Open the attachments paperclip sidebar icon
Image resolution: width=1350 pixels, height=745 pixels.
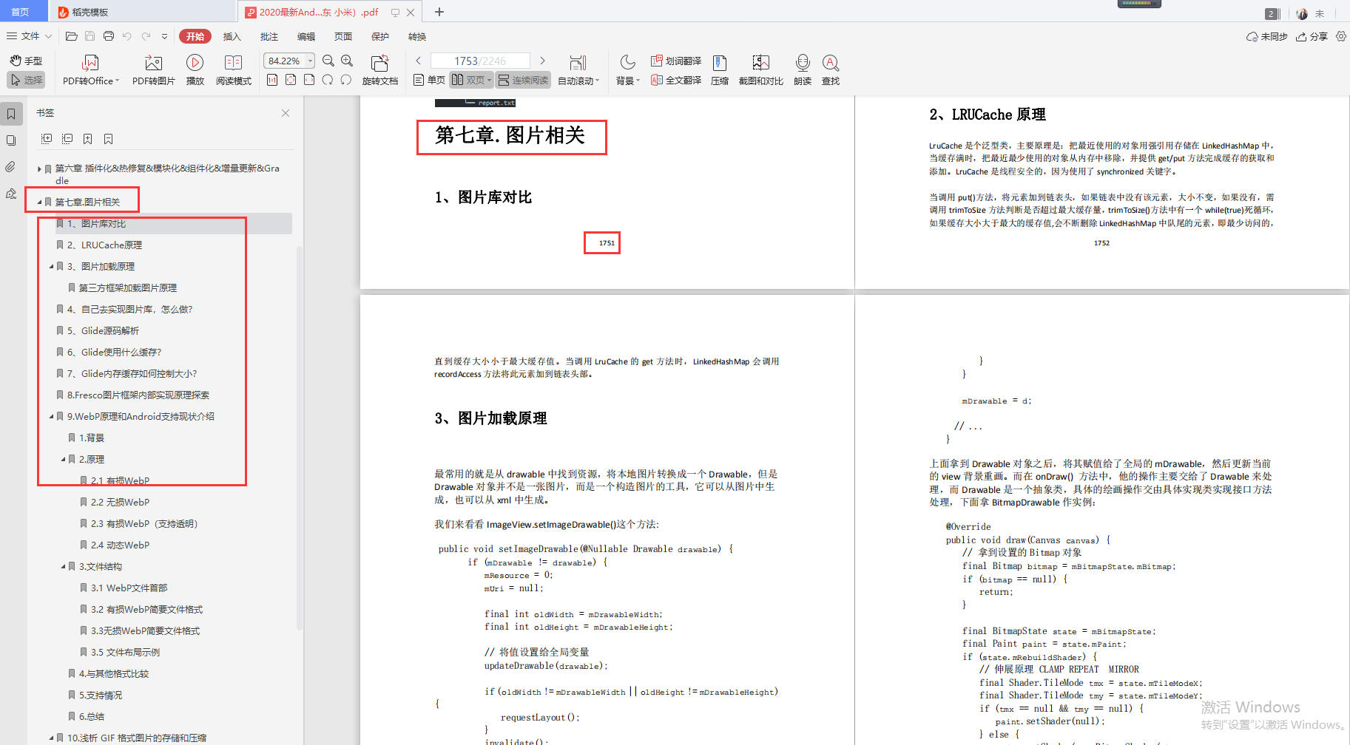11,167
